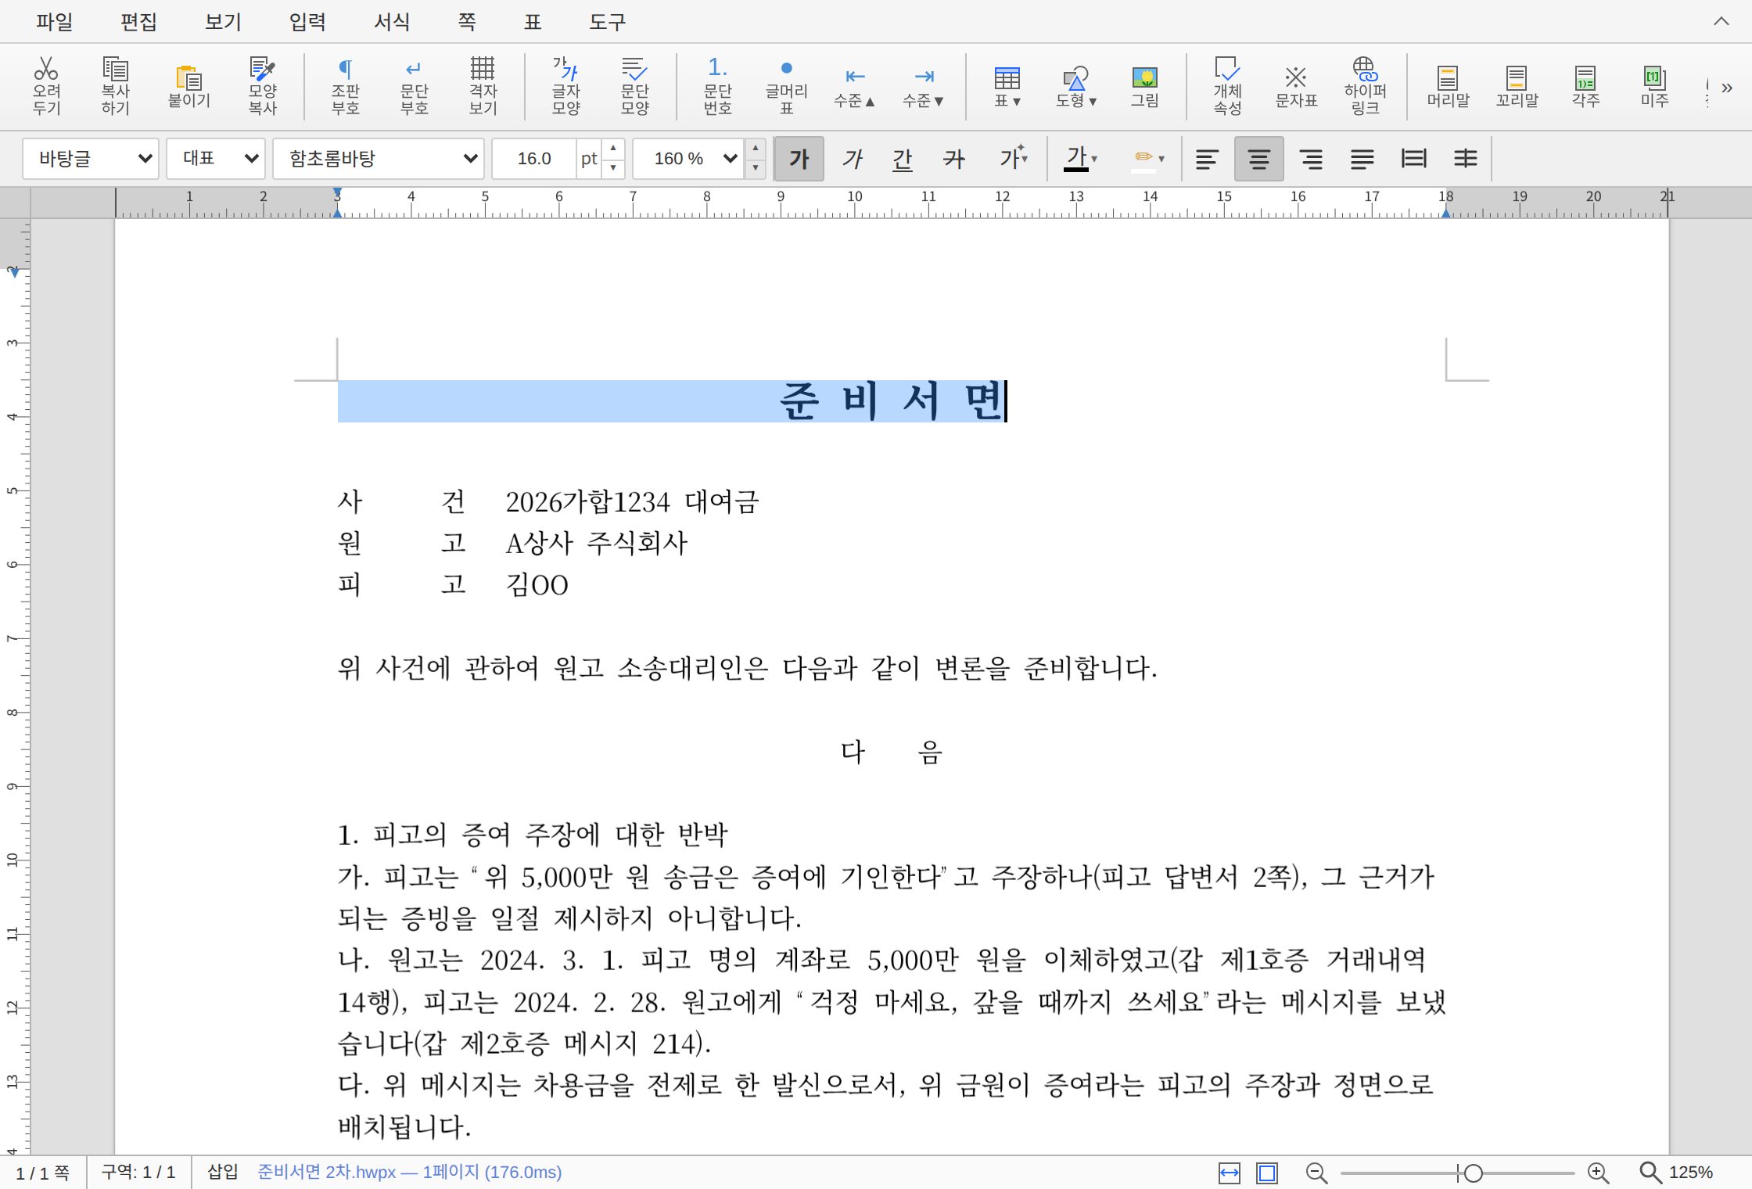Open the 글자모양 character format dialog
The height and width of the screenshot is (1189, 1752).
[x=565, y=85]
